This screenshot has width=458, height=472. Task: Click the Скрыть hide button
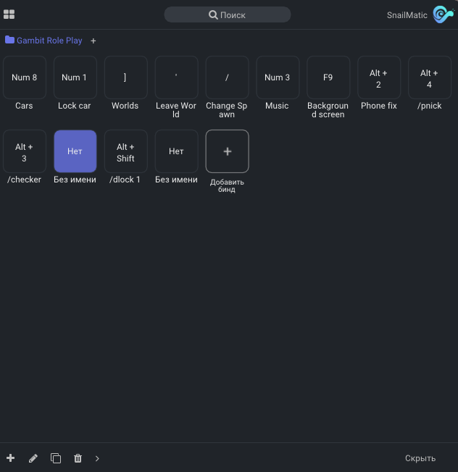(420, 458)
